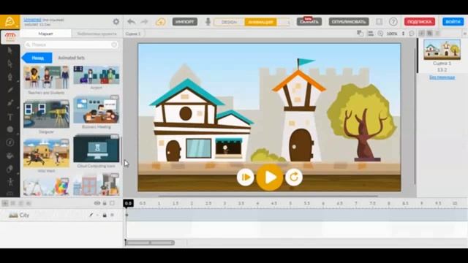Open the Untitled project name link

(x=32, y=20)
